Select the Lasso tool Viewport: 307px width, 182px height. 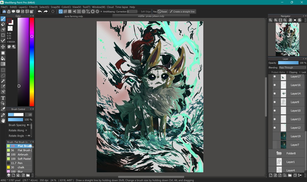3,75
